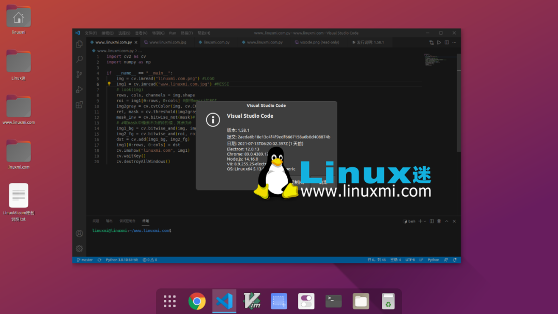
Task: Select the 调试控制台 panel tab
Action: pos(128,221)
